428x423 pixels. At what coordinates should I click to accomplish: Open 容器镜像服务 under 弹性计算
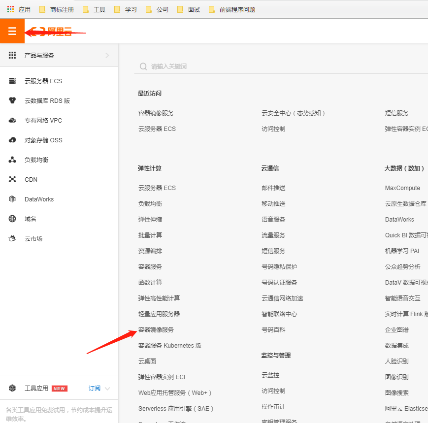point(156,329)
